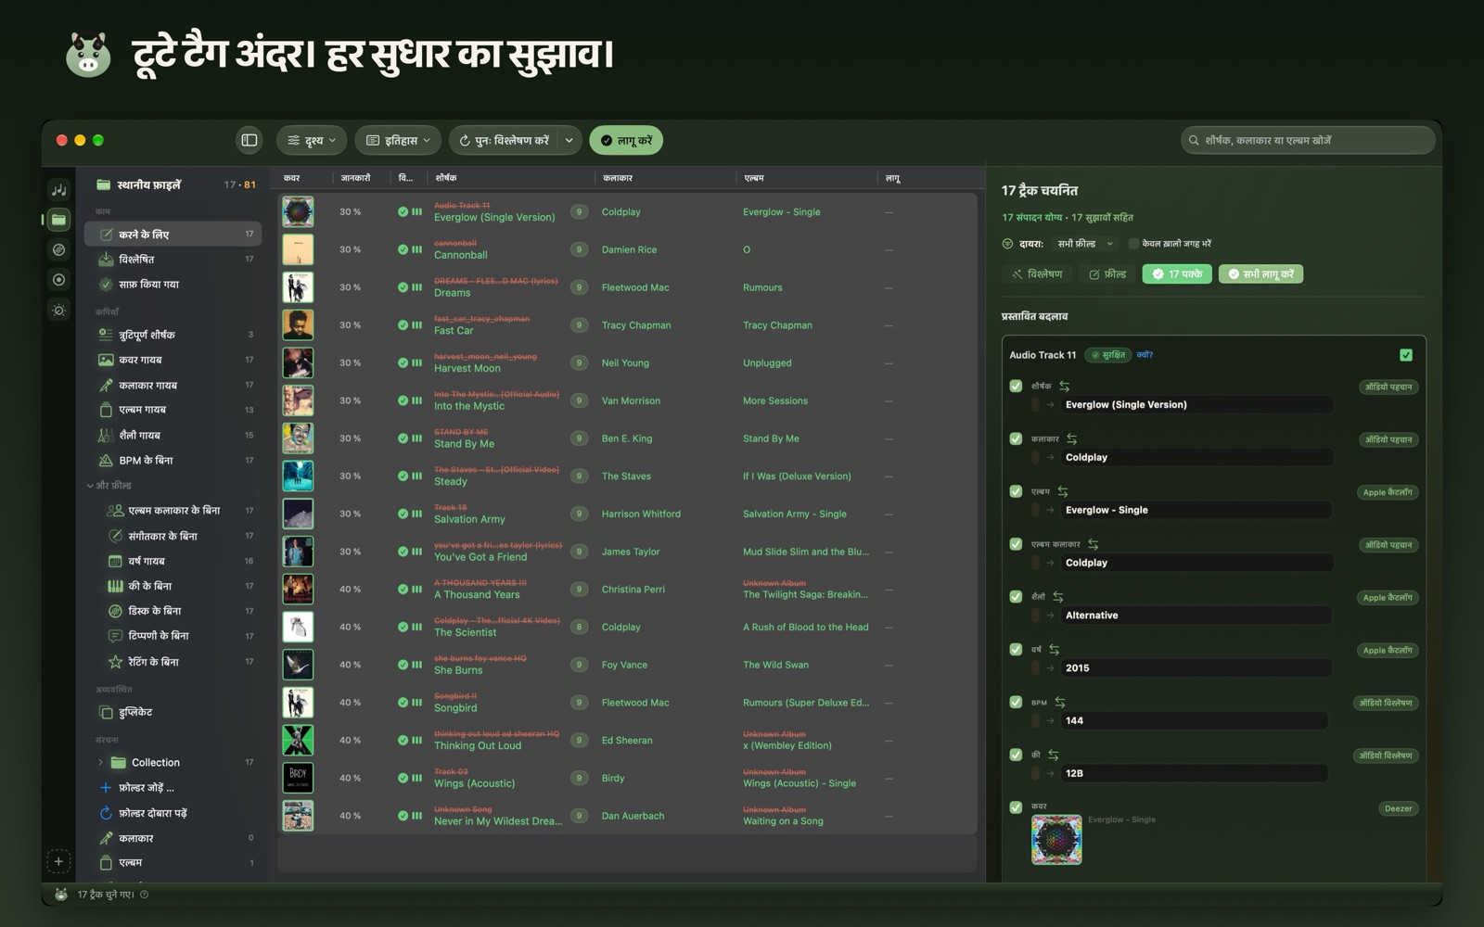Open the help icon in status bar
The height and width of the screenshot is (927, 1484).
[x=144, y=895]
